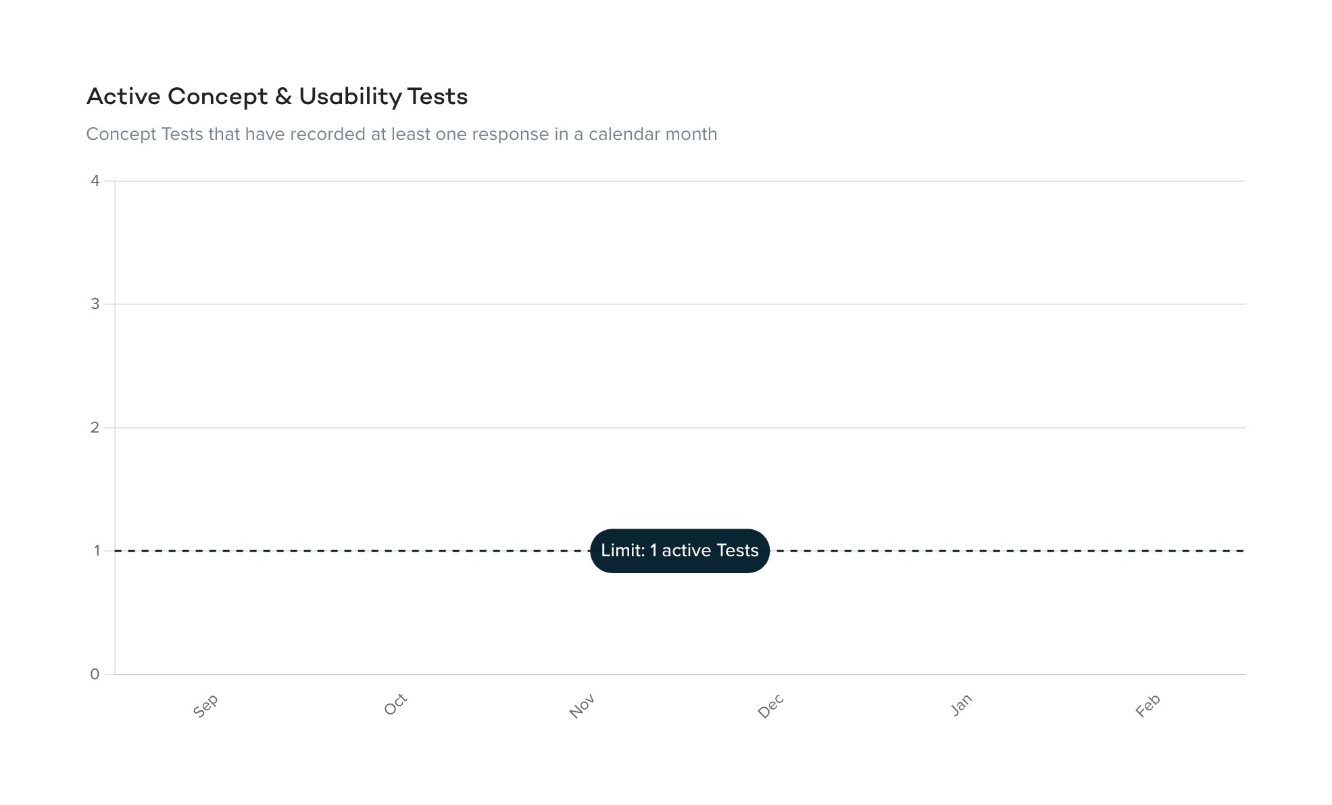Image resolution: width=1332 pixels, height=805 pixels.
Task: Select the Nov month label on x-axis
Action: (x=582, y=706)
